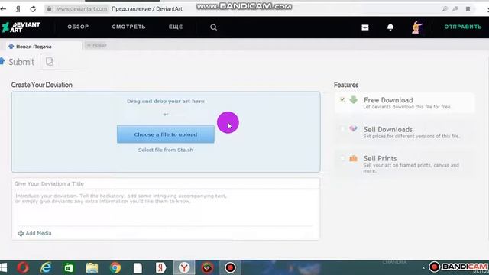Image resolution: width=489 pixels, height=275 pixels.
Task: Click the Deviation title field
Action: (166, 183)
